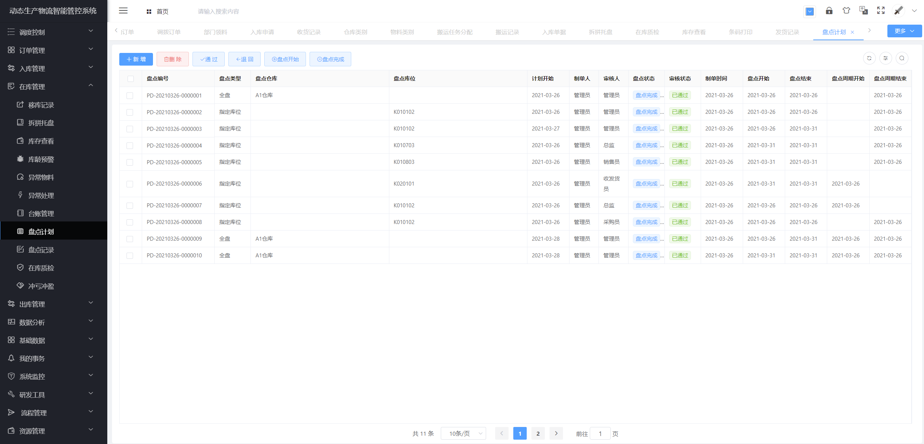Viewport: 924px width, 444px height.
Task: Click the 新增 button
Action: tap(136, 59)
